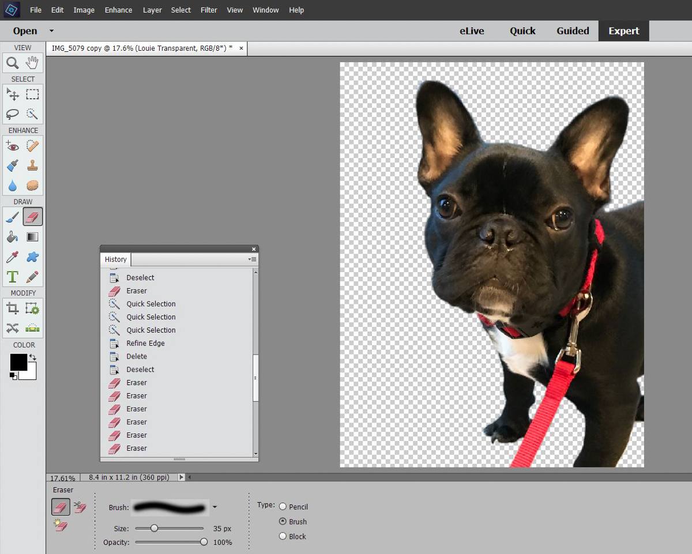Pick the Clone Stamp tool
This screenshot has width=692, height=554.
[x=32, y=166]
